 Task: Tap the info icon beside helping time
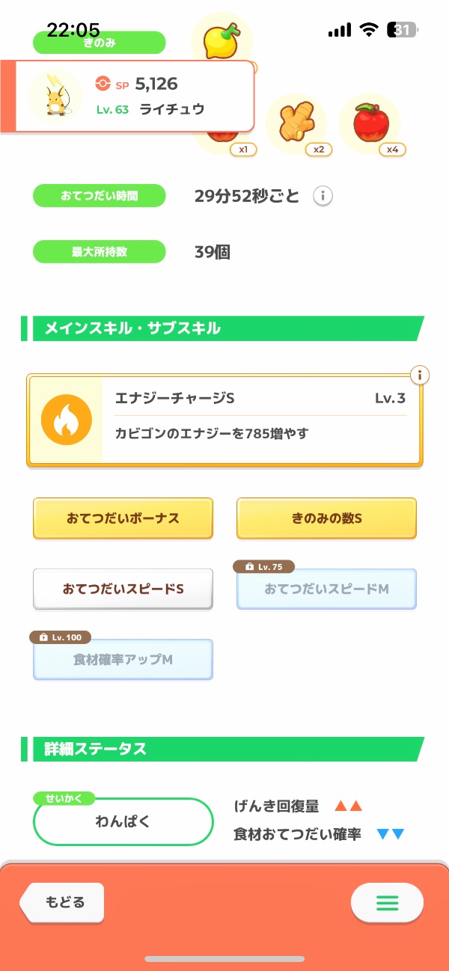tap(323, 197)
